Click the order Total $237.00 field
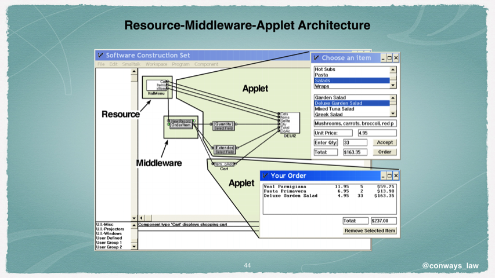This screenshot has width=495, height=278. tap(384, 221)
